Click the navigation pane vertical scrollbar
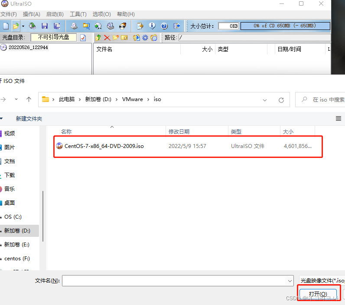 (x=43, y=216)
